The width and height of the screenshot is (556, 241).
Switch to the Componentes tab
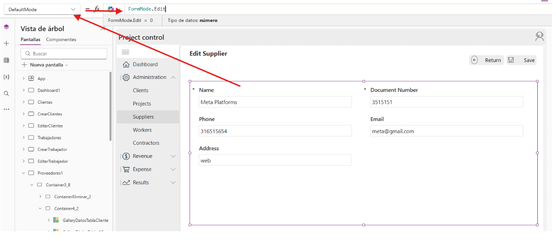pos(61,40)
